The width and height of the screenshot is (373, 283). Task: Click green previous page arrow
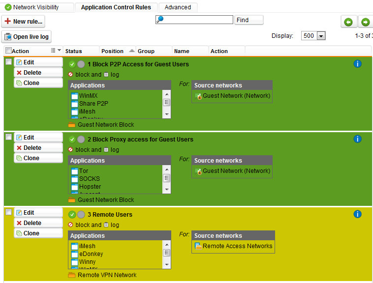pyautogui.click(x=348, y=22)
